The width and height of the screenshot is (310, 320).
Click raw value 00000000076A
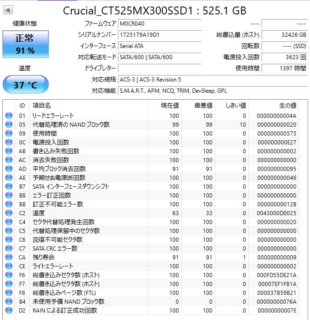[276, 302]
